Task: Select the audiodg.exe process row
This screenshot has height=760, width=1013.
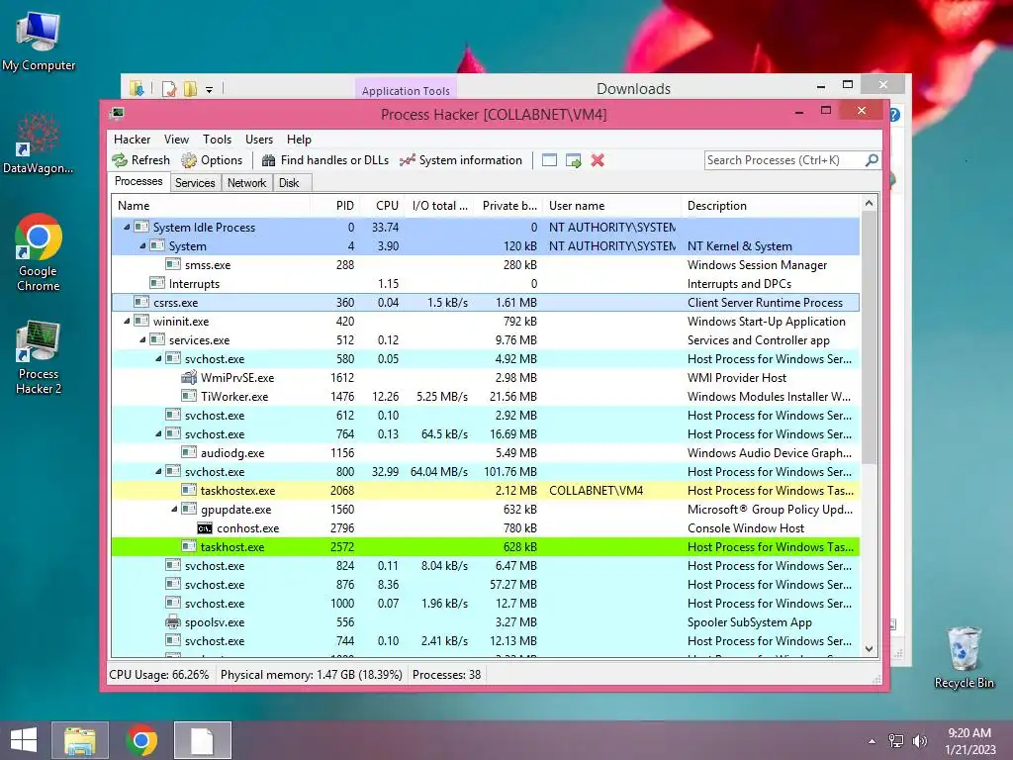Action: [x=486, y=453]
